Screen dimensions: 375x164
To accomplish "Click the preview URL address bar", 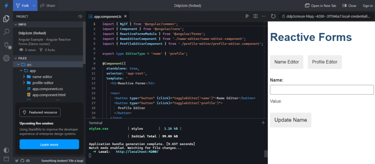I will pyautogui.click(x=326, y=16).
